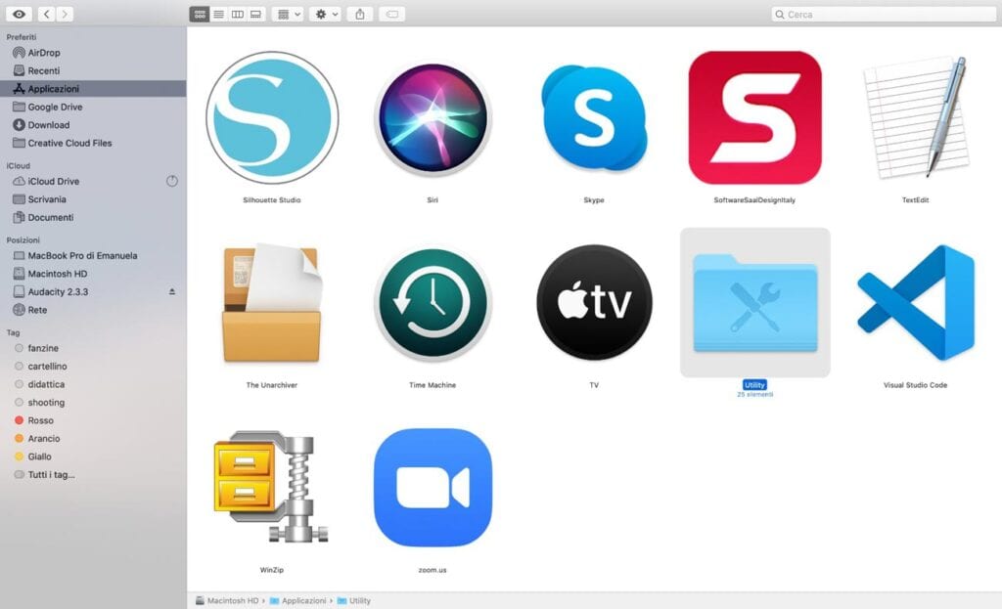The width and height of the screenshot is (1002, 609).
Task: Switch to icon view
Action: tap(200, 14)
